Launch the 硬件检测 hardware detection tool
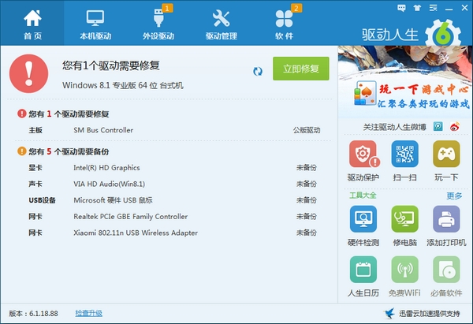 pos(363,219)
